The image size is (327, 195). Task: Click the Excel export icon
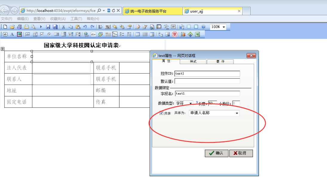pos(197,34)
